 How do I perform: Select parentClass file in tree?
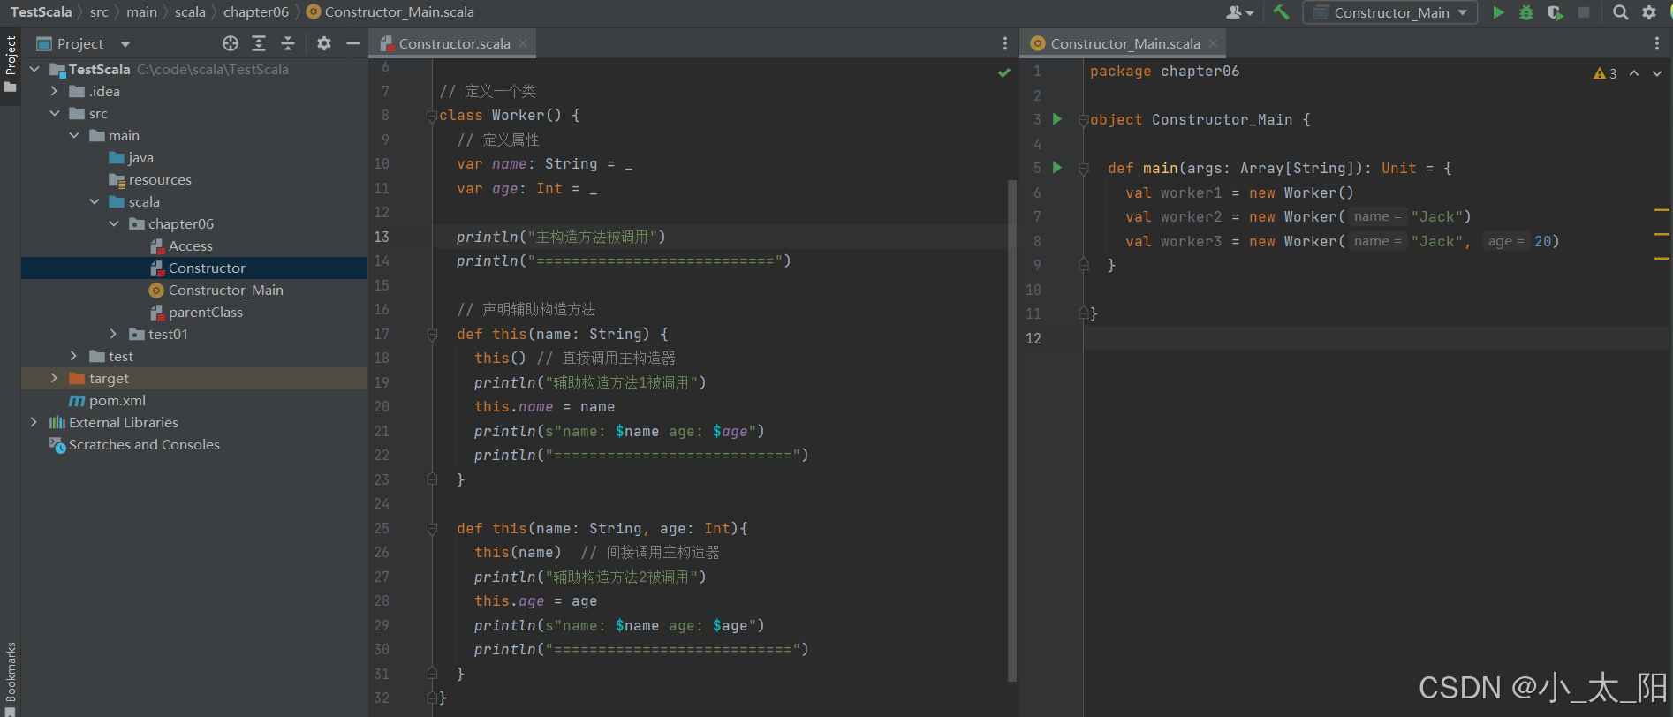pos(205,312)
